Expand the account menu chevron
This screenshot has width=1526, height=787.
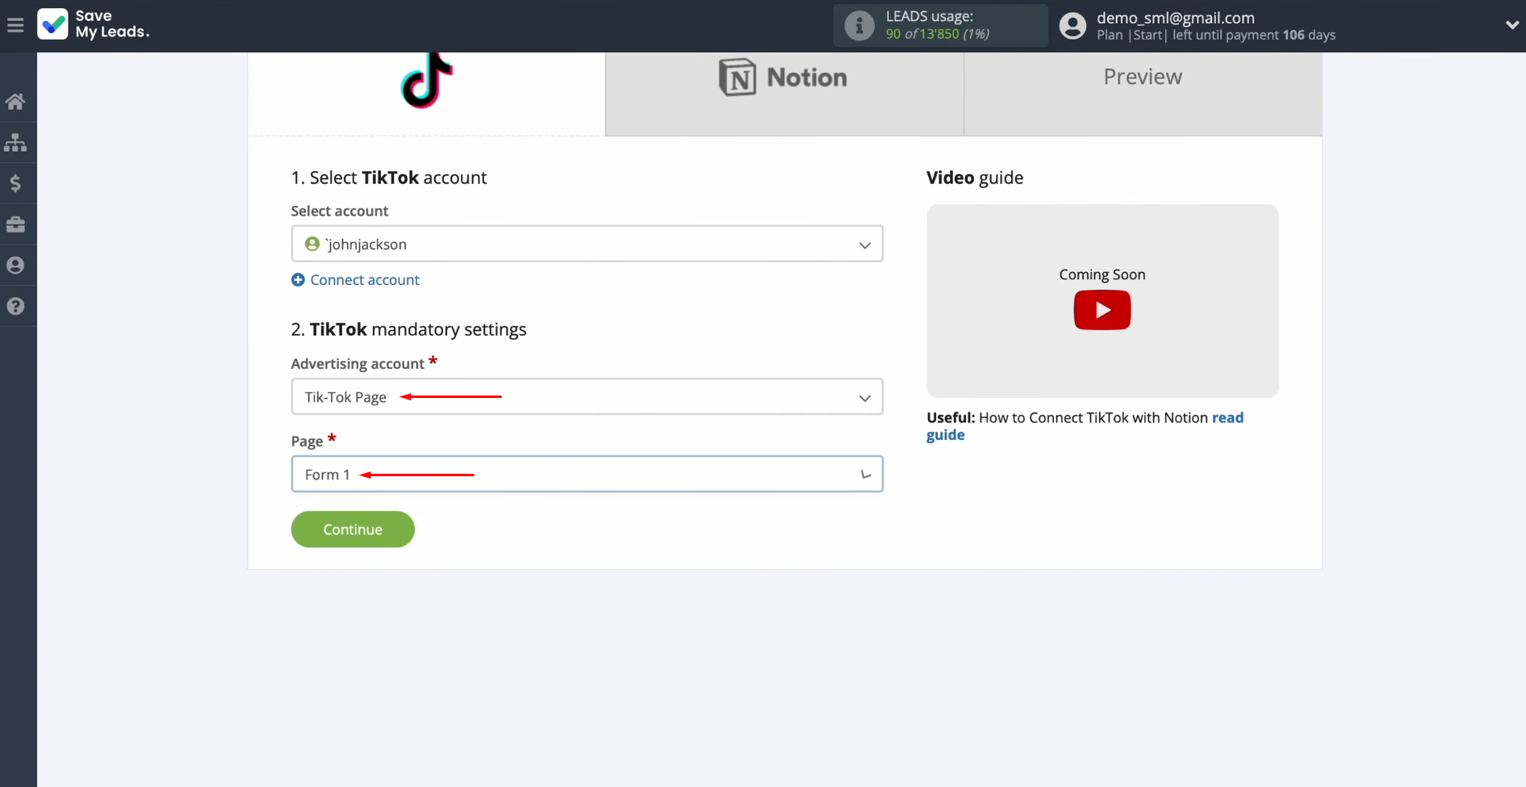pyautogui.click(x=1511, y=25)
